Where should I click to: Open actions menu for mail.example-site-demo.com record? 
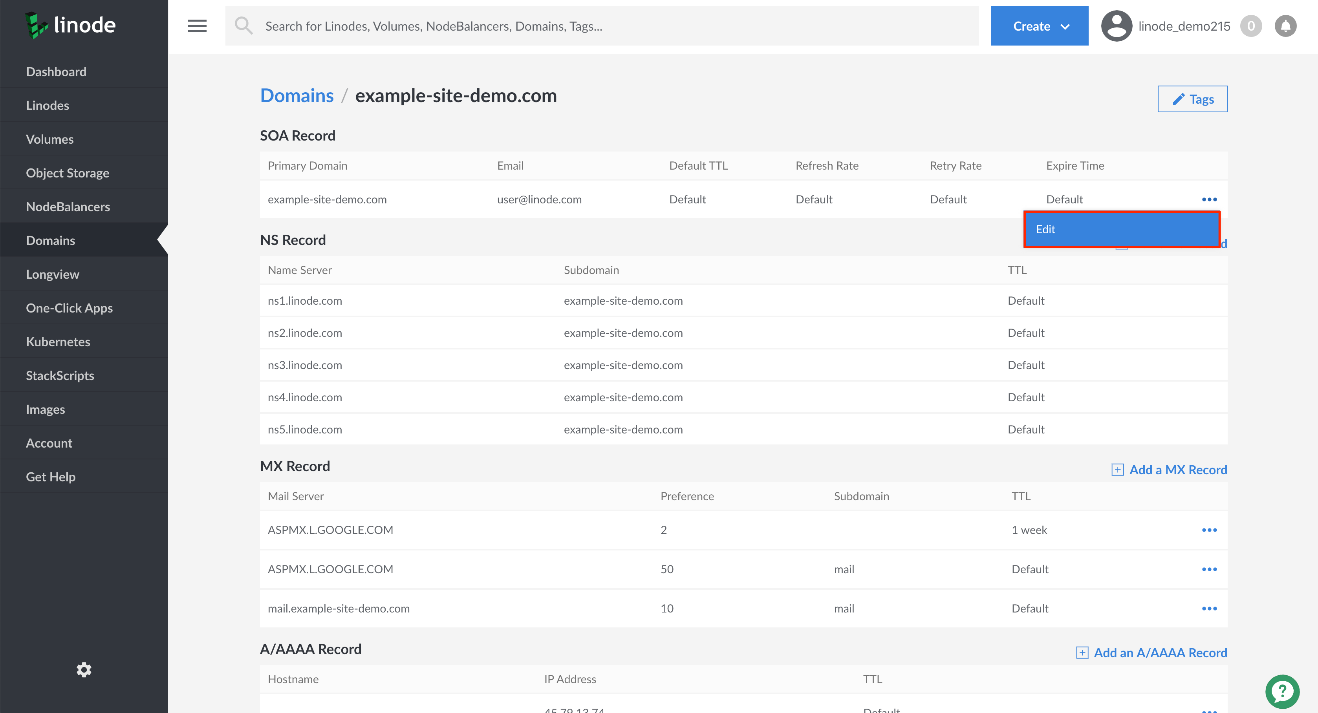1210,608
